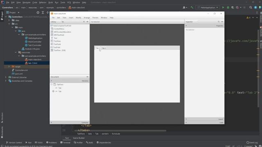Start debugging with the green bug icon
Screen dimensions: 262x147
(x=228, y=7)
